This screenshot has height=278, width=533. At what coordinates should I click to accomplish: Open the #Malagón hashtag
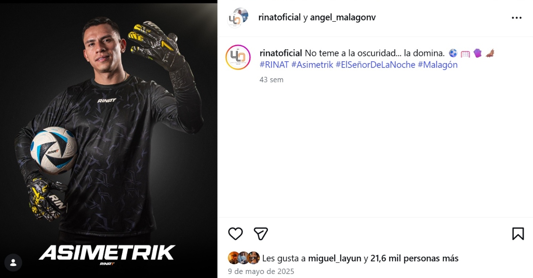(x=438, y=65)
